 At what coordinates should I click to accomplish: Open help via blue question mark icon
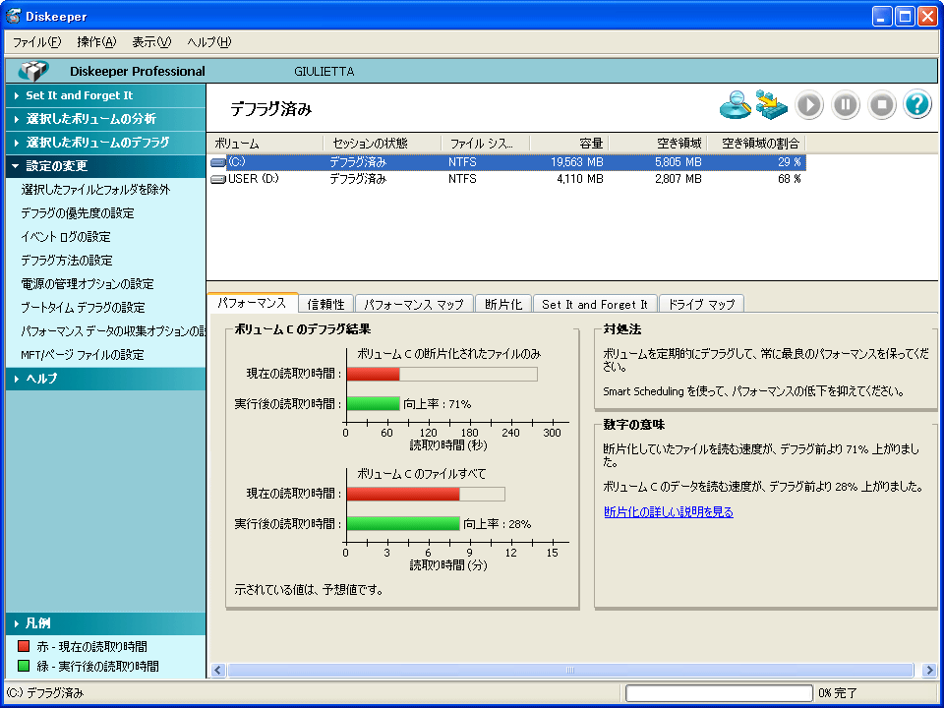click(x=917, y=105)
